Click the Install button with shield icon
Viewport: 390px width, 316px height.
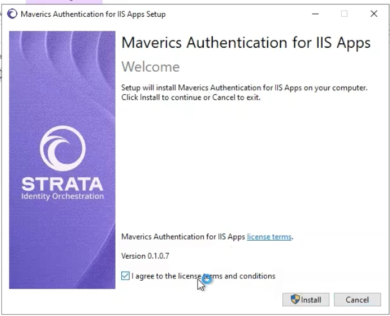pos(306,300)
